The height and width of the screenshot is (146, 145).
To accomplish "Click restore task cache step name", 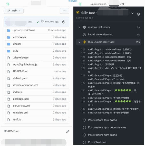I will (x=99, y=27).
